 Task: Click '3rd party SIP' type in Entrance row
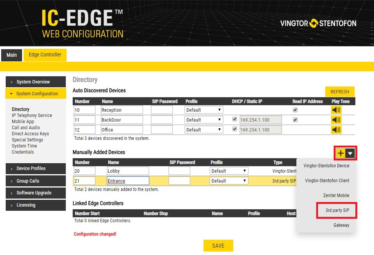[284, 181]
